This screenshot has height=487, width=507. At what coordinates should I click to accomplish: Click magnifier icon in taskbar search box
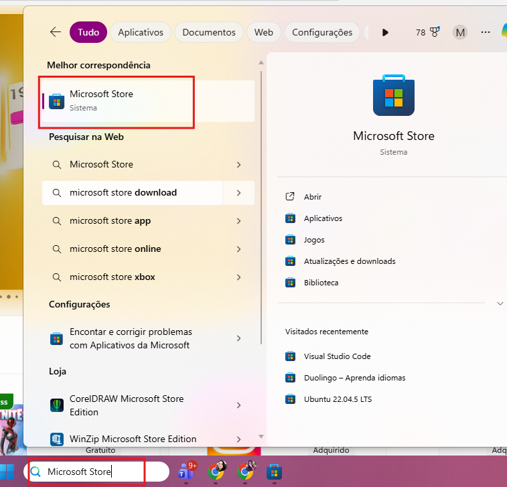[35, 472]
